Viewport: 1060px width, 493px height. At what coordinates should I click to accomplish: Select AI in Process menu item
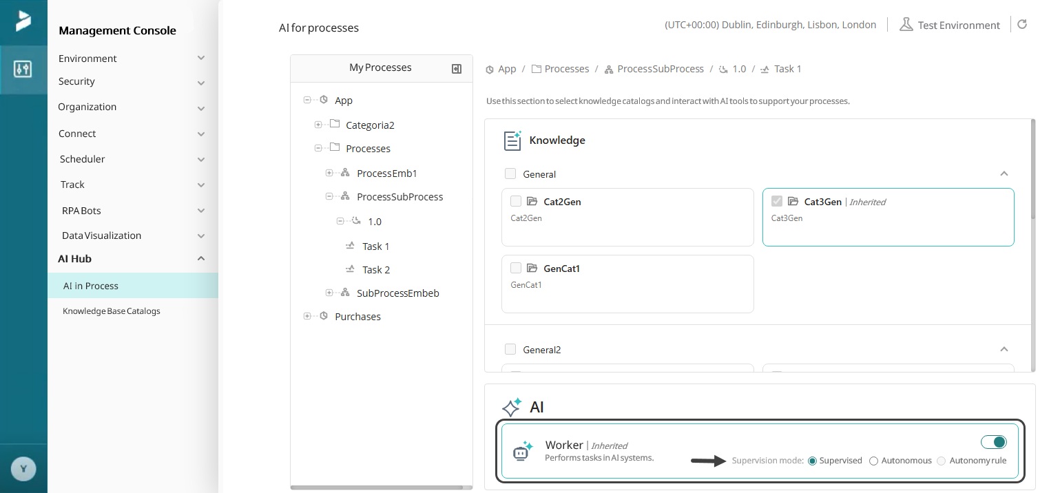(x=91, y=286)
